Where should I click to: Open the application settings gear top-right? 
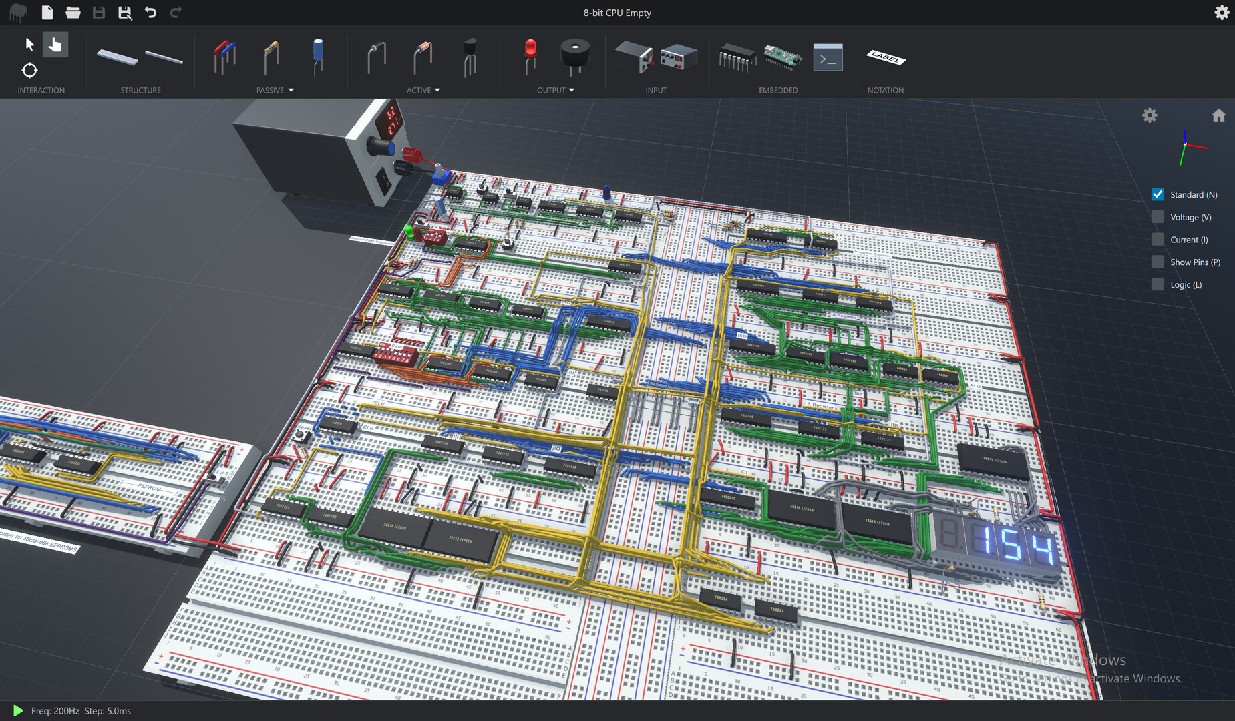coord(1222,12)
